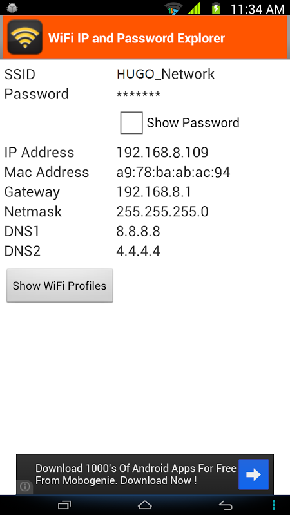
Task: Tap the Gateway value 192.168.8.1
Action: tap(154, 192)
